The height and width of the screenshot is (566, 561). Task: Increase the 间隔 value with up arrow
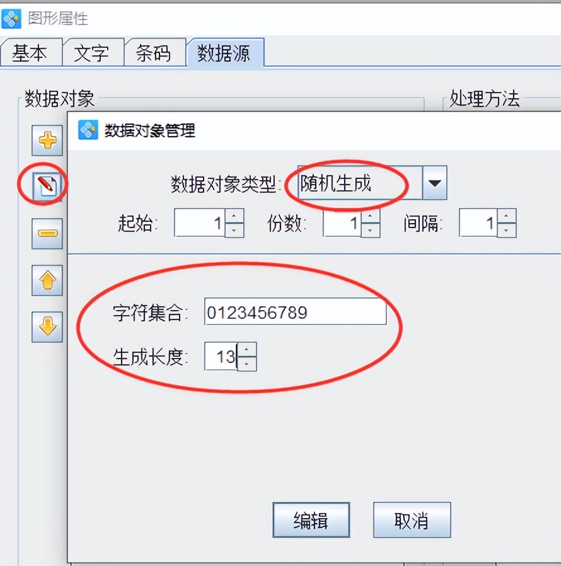pos(507,216)
